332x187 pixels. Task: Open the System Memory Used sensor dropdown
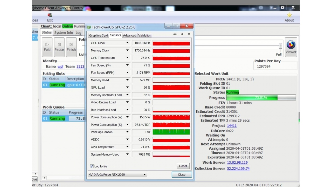pos(127,154)
